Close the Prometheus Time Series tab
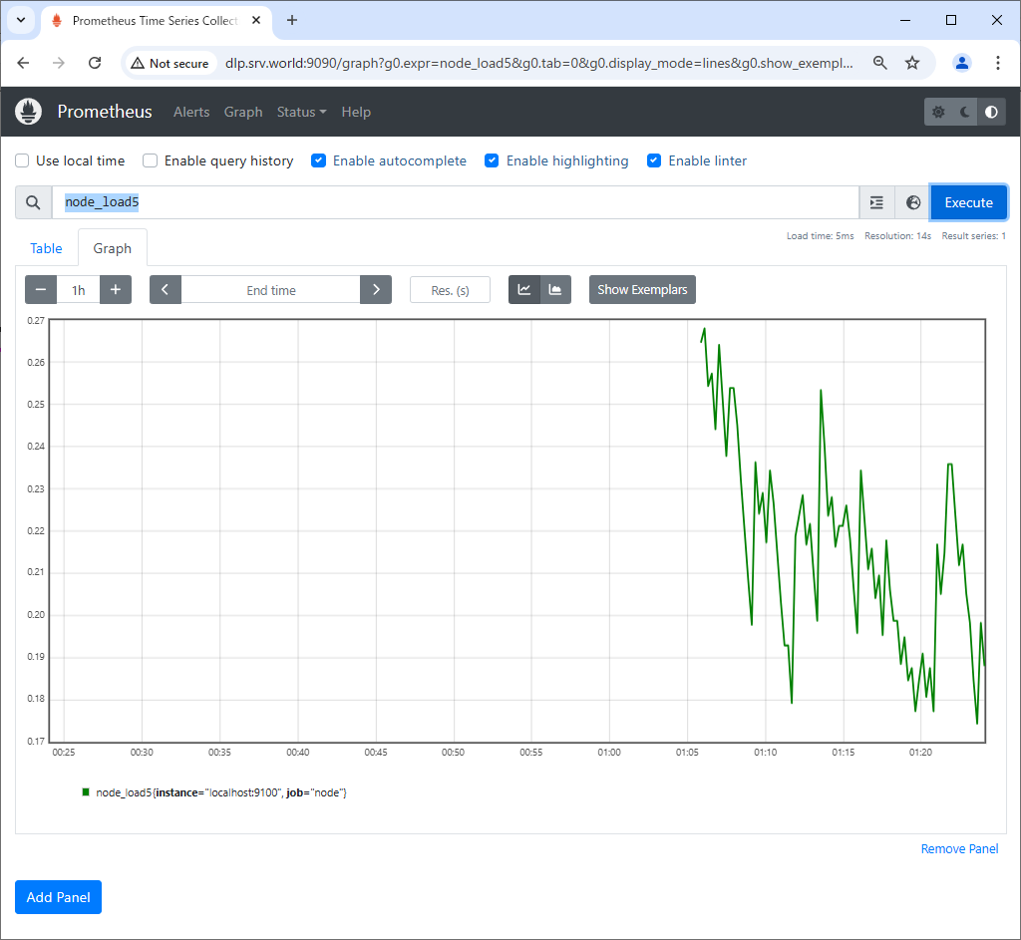 pyautogui.click(x=256, y=20)
